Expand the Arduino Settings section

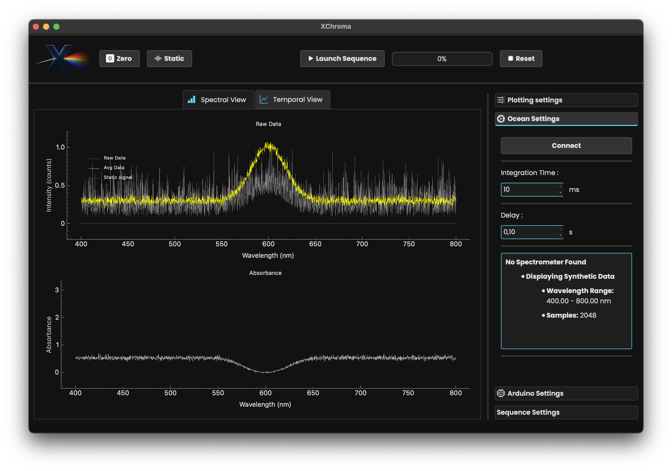(566, 393)
